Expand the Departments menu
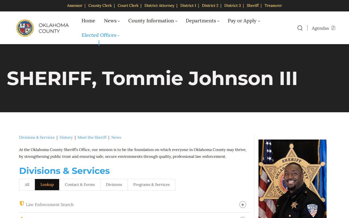This screenshot has height=218, width=349. tap(202, 21)
